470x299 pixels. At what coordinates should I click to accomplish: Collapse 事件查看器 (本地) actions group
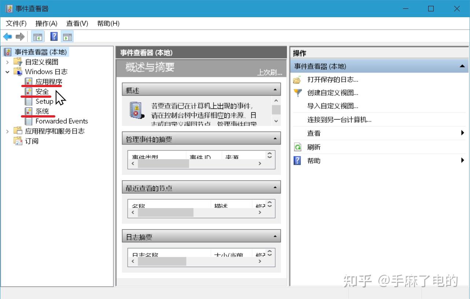click(462, 66)
